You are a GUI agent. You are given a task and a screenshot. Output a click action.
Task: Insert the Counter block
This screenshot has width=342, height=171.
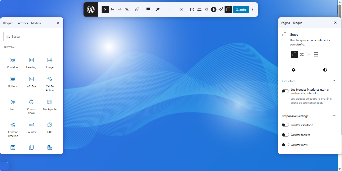tap(31, 128)
